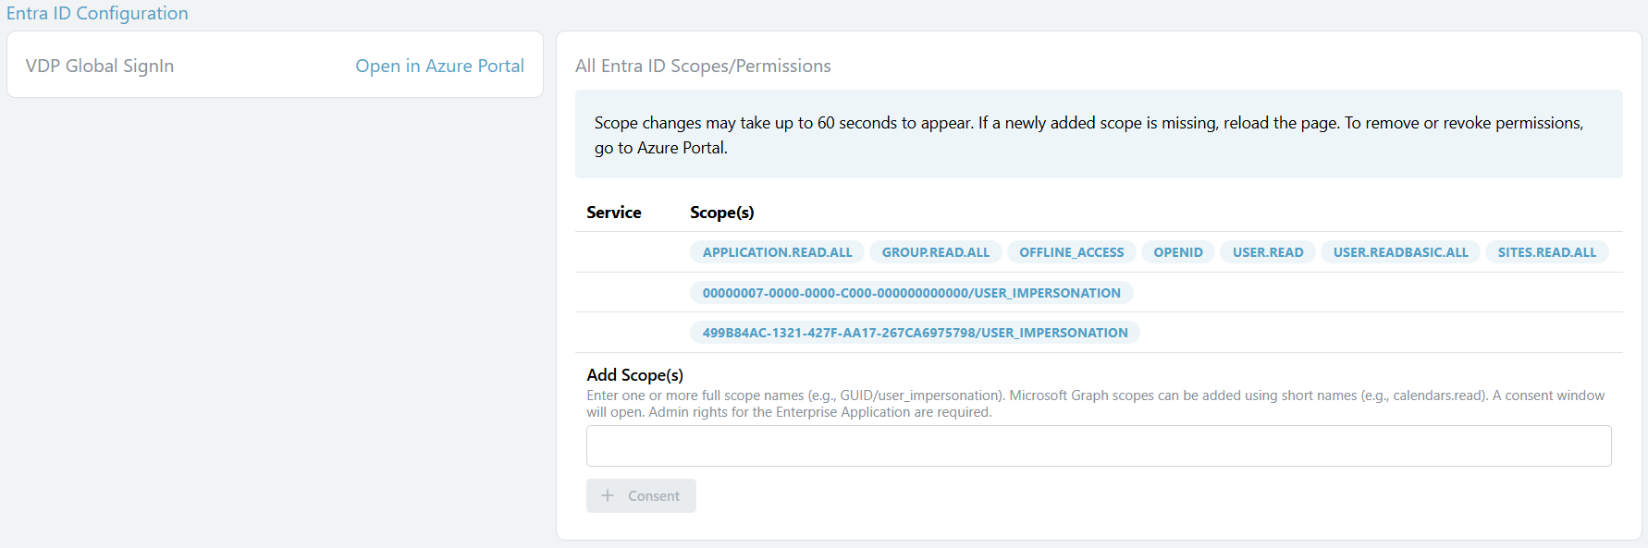This screenshot has height=548, width=1648.
Task: Select the OPENID scope tag
Action: click(x=1177, y=252)
